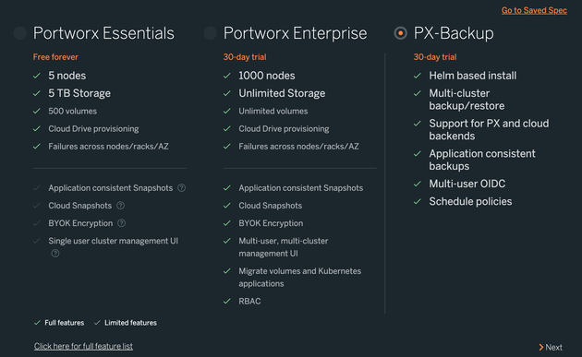Click the '1000 nodes' text
The image size is (582, 357).
click(x=267, y=76)
